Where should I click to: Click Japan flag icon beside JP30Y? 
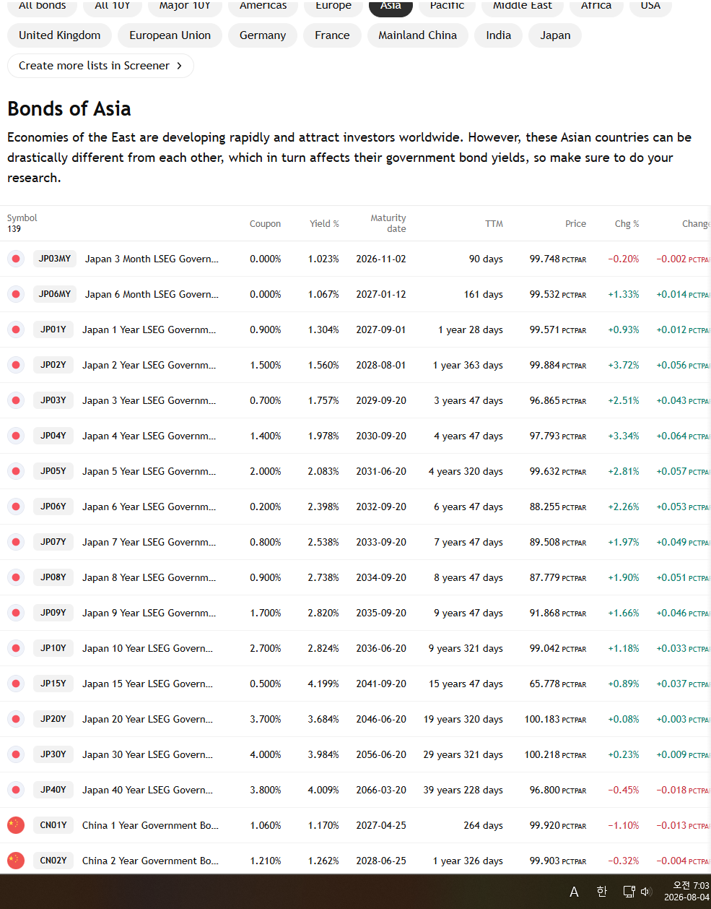pos(16,754)
